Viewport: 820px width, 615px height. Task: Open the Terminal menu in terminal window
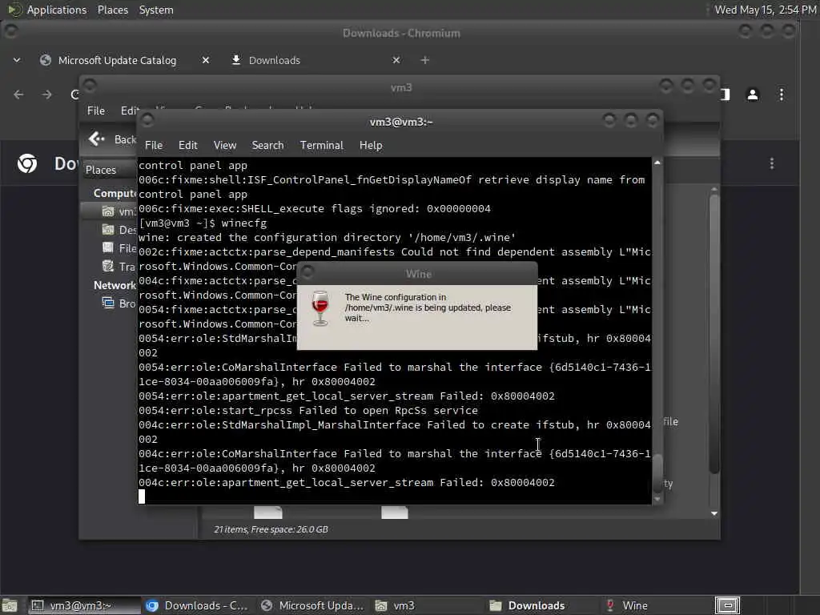pyautogui.click(x=322, y=146)
